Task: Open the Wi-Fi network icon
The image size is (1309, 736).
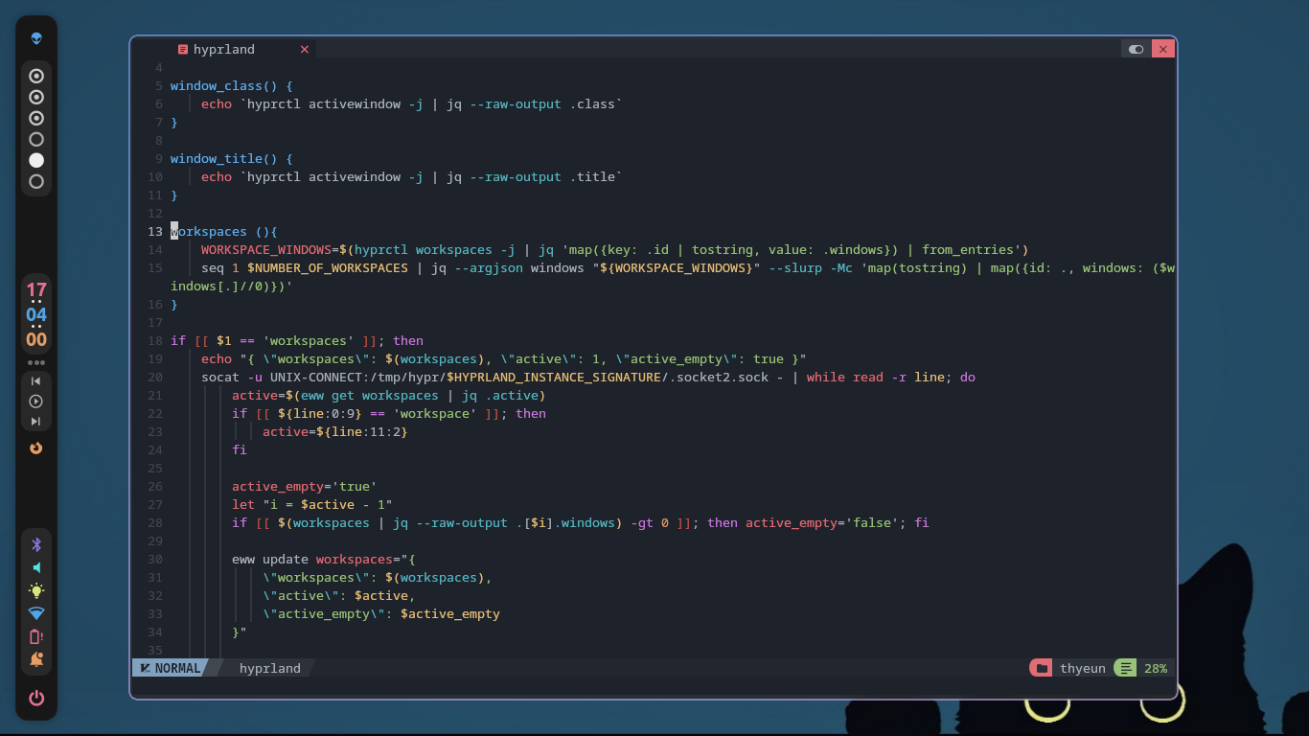Action: pos(36,613)
